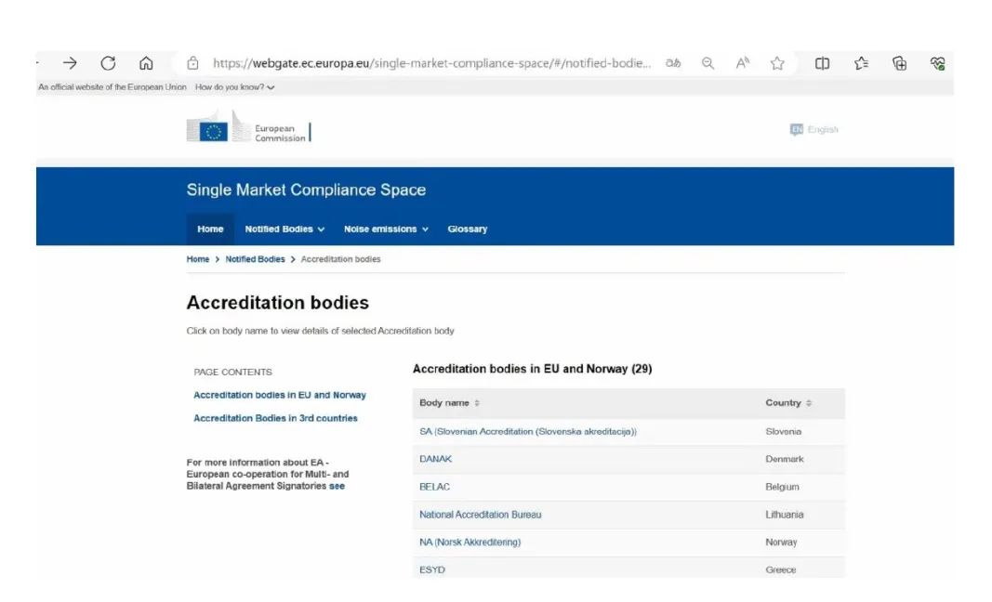Open the DANAK accreditation body link
The height and width of the screenshot is (602, 992).
[436, 459]
